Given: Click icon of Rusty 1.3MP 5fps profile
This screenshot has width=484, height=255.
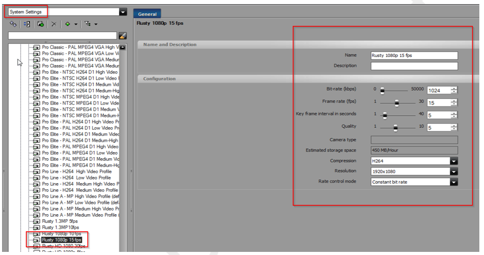Looking at the screenshot, I should 36,221.
